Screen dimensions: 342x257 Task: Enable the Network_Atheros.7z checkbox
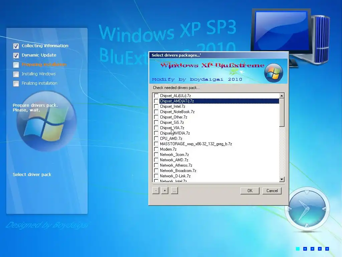pos(156,165)
